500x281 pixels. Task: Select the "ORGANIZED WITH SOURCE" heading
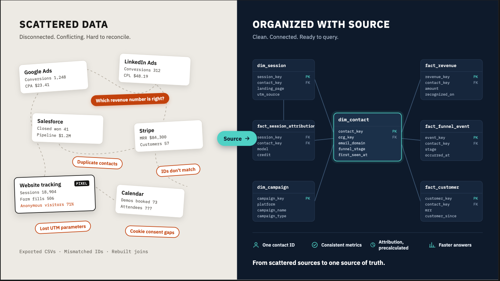click(x=321, y=25)
